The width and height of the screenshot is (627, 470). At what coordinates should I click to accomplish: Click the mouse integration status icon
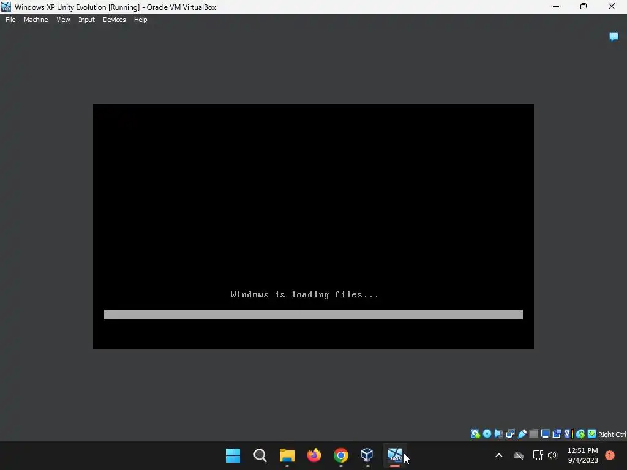point(580,434)
